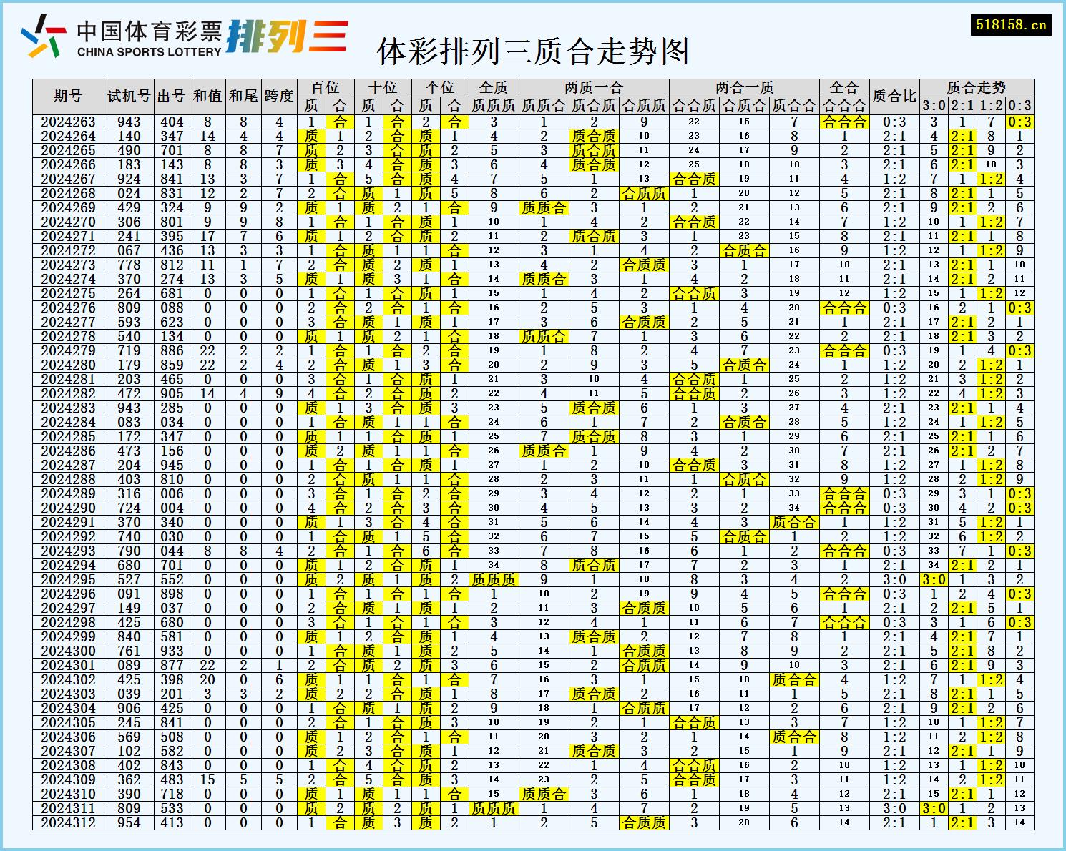Click trial number 943 in row 2024263
Image resolution: width=1066 pixels, height=851 pixels.
pos(129,122)
